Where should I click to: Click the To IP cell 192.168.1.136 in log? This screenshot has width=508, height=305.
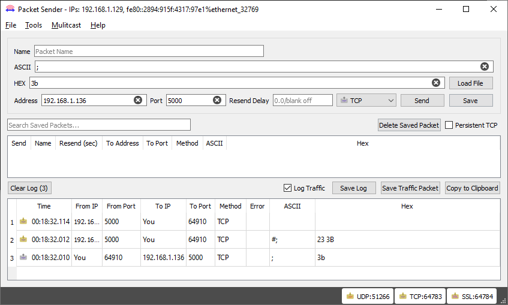[163, 258]
